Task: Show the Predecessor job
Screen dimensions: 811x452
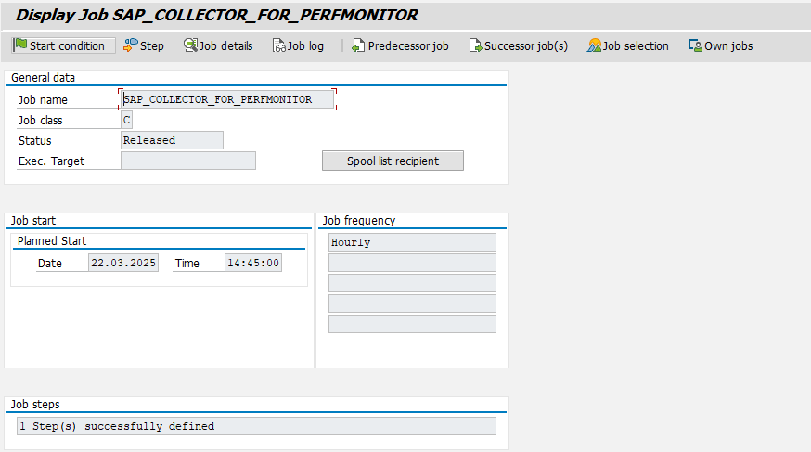Action: [x=400, y=45]
